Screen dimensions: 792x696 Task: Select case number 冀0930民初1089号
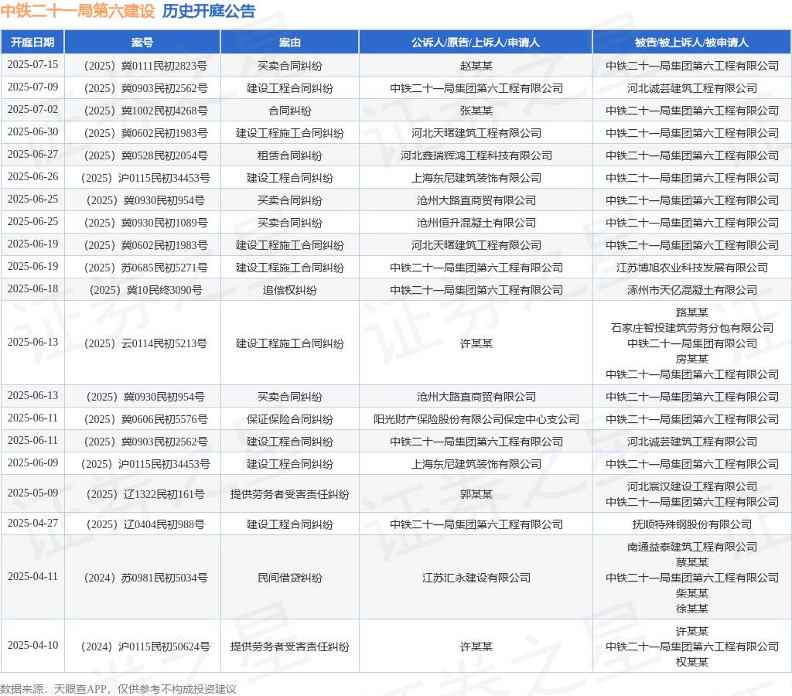pos(164,223)
